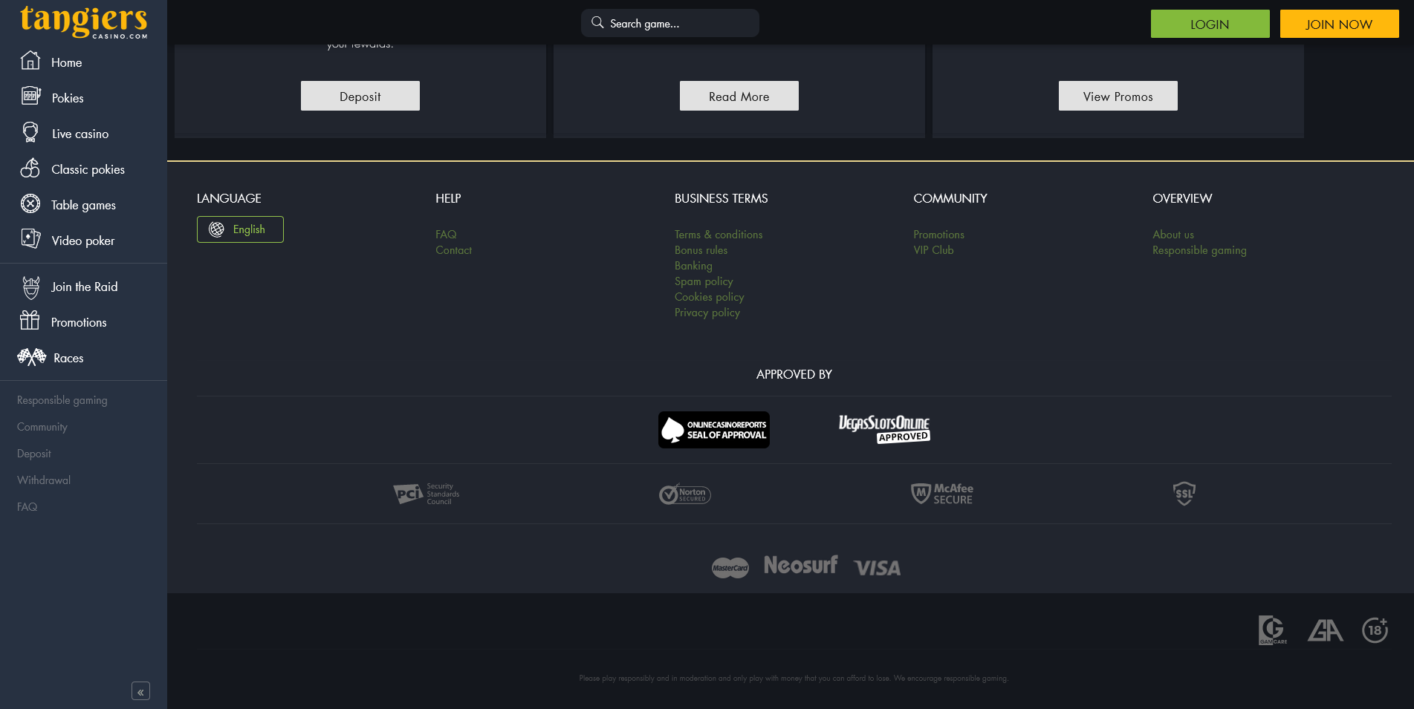The image size is (1414, 709).
Task: Click the Join the Raid viking icon
Action: [30, 287]
